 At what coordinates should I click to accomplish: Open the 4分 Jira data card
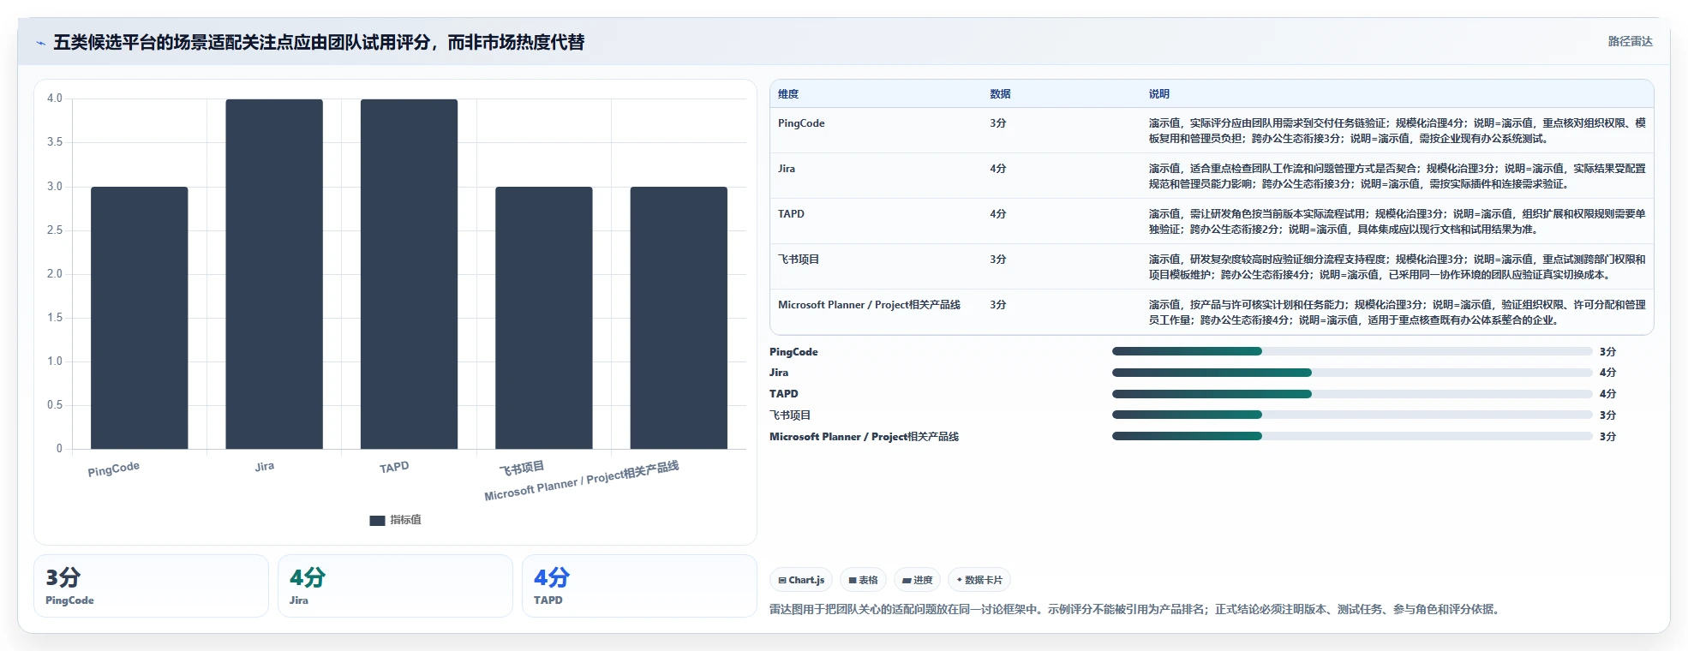click(x=395, y=586)
